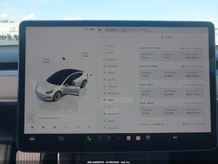Toggle Odometer Show in Trips Card
218x164 pixels.
pyautogui.click(x=184, y=124)
